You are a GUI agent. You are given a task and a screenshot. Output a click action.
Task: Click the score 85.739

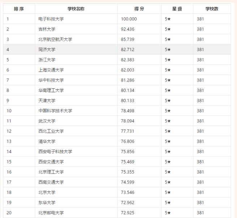click(128, 39)
